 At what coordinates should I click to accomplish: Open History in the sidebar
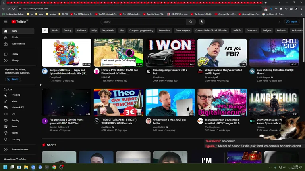[x=15, y=60]
